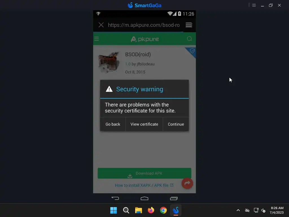Close the browser tab with X icon
289x217 pixels.
[101, 25]
